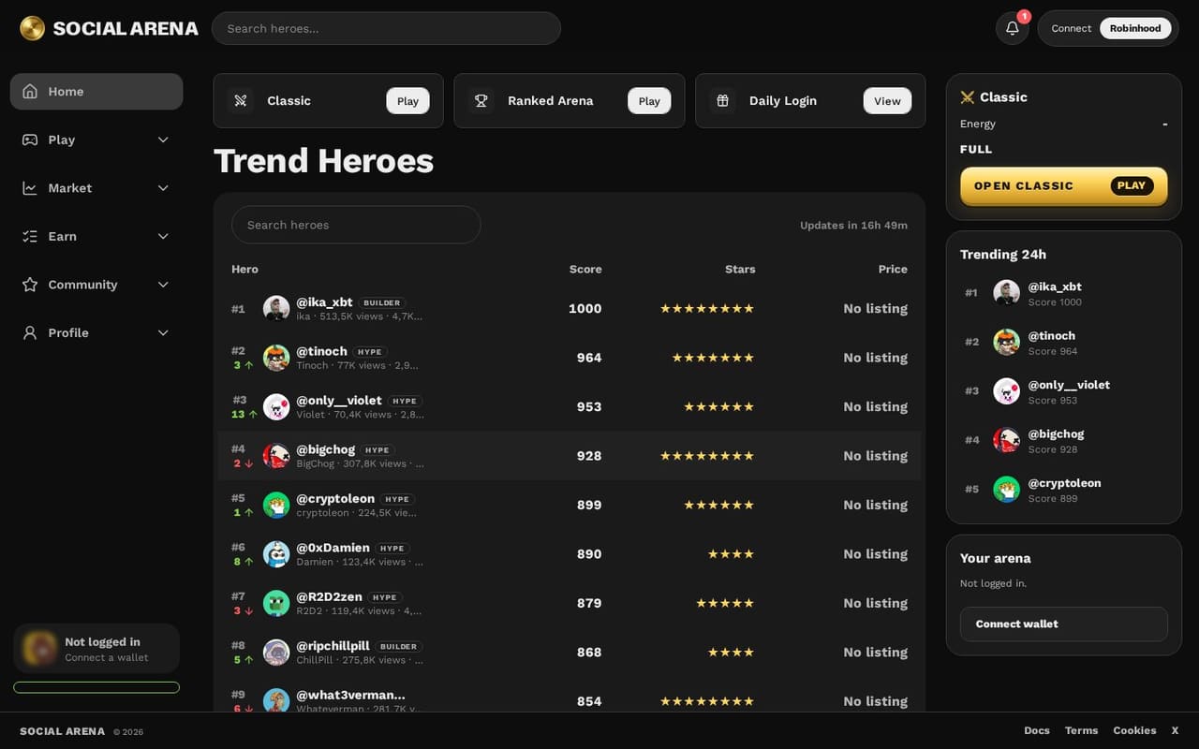Open the Terms footer link
This screenshot has height=749, width=1199.
tap(1081, 730)
